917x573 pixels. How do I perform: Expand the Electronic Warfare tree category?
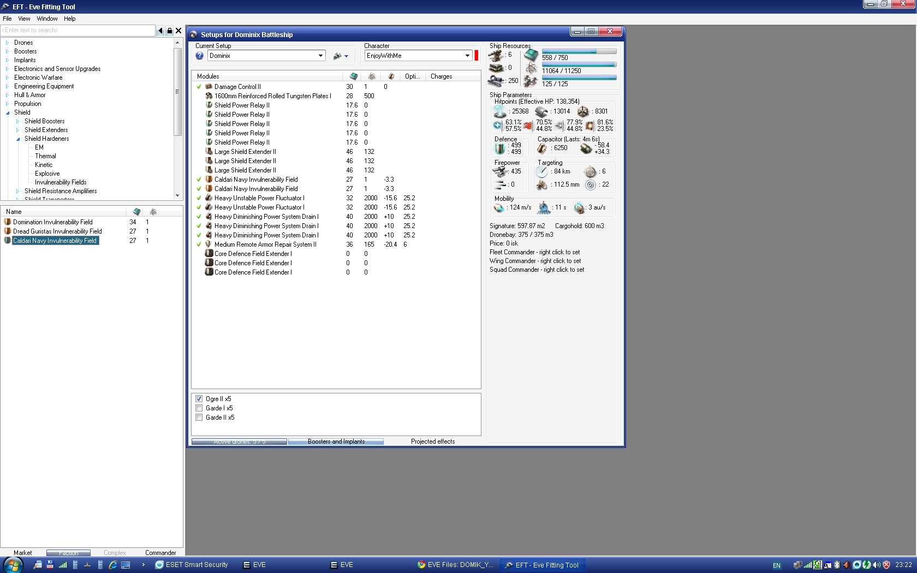coord(8,77)
